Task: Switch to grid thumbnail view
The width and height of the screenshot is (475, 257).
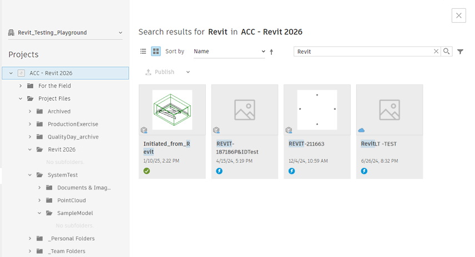Action: (156, 52)
